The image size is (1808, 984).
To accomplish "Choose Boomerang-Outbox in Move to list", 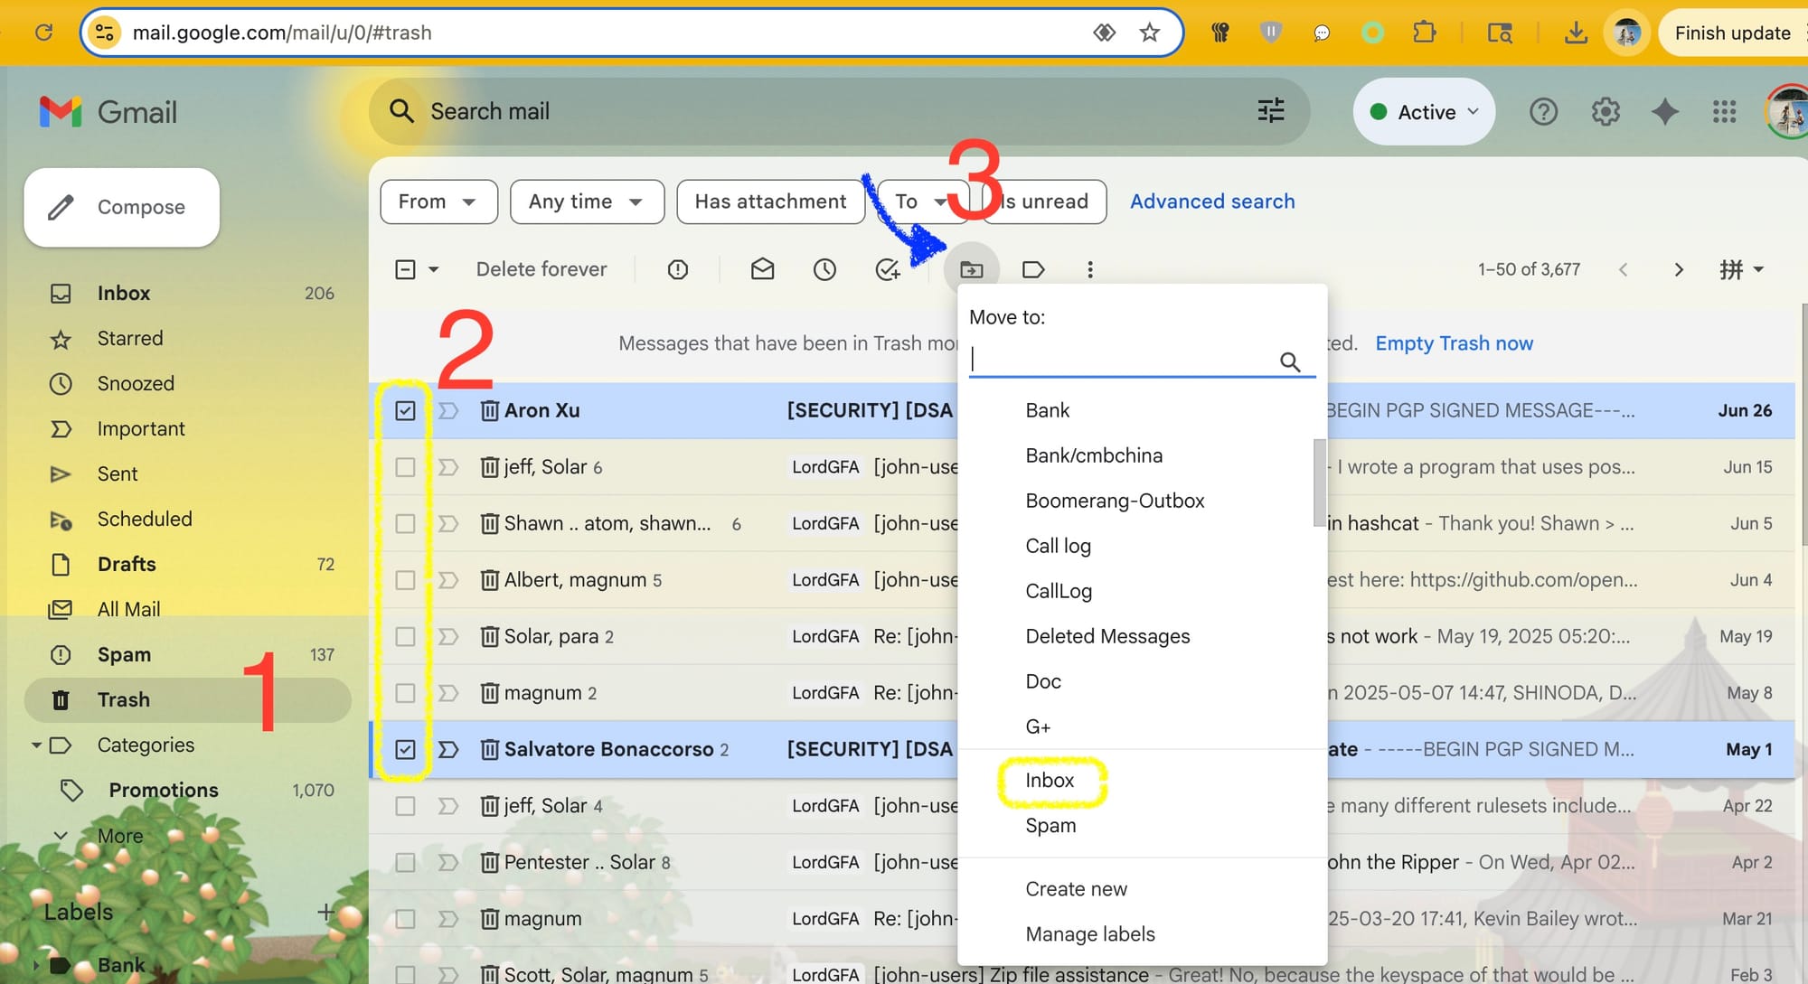I will (1115, 501).
